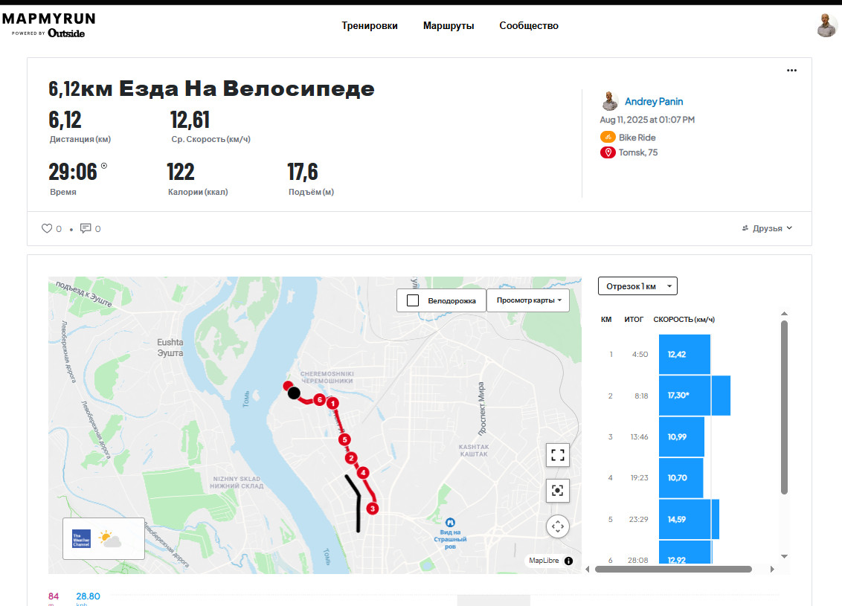Click the MapMyRun logo
The image size is (842, 606).
49,25
